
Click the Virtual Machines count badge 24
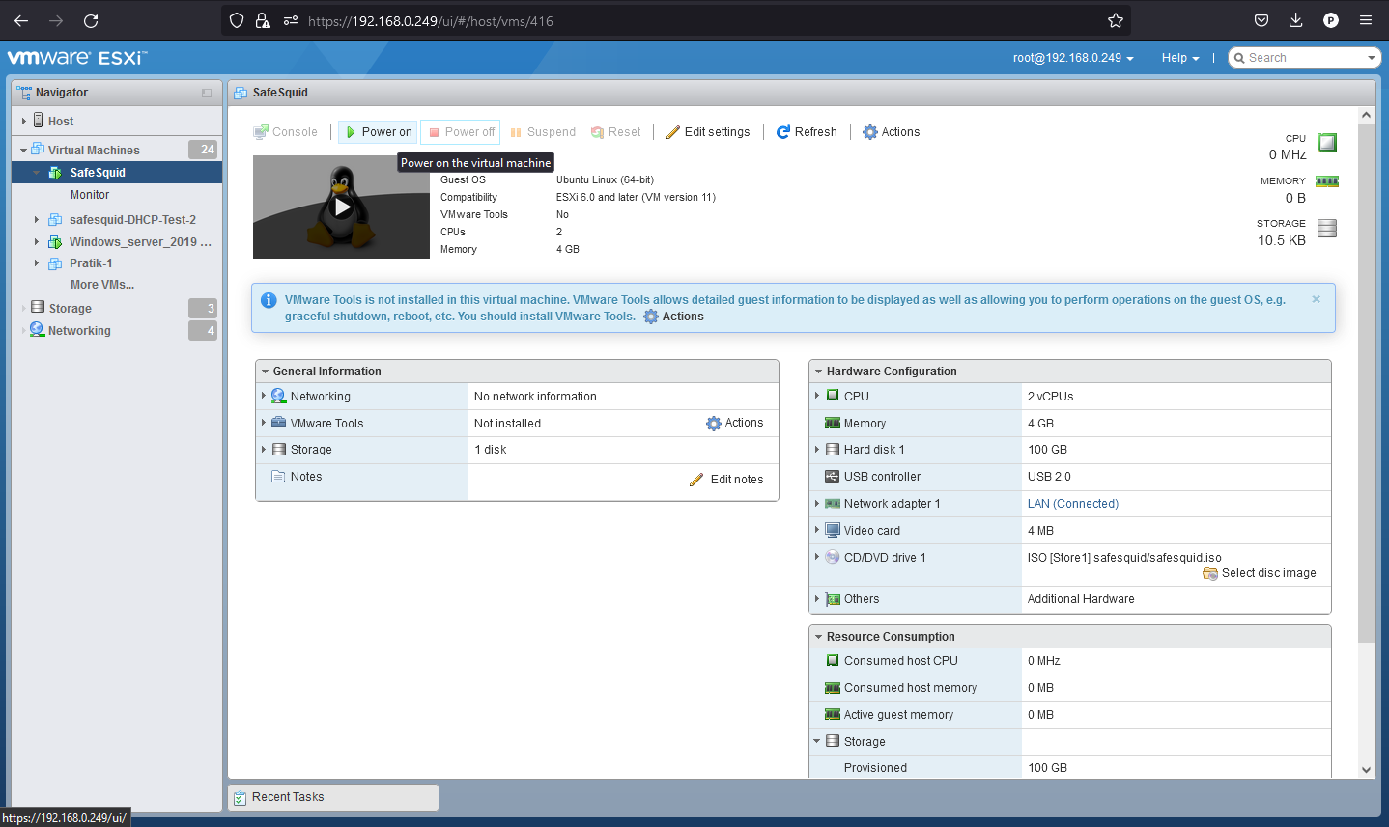click(x=203, y=150)
